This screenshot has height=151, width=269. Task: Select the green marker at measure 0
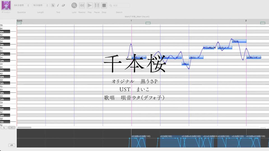(19, 23)
